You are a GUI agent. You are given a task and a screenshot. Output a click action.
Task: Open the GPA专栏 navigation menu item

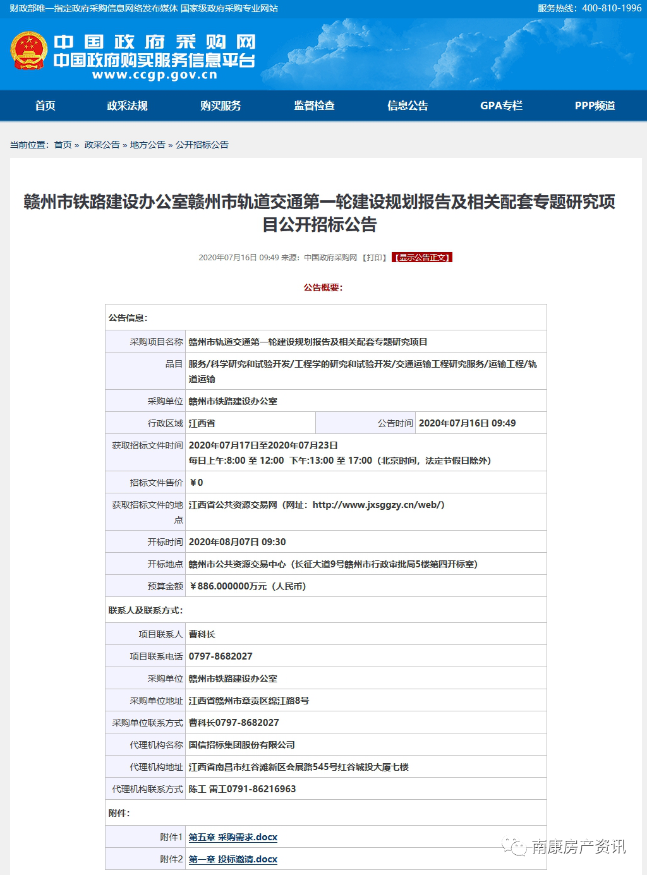(x=501, y=106)
